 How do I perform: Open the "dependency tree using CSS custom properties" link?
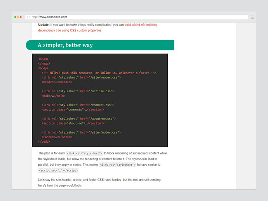click(x=70, y=30)
